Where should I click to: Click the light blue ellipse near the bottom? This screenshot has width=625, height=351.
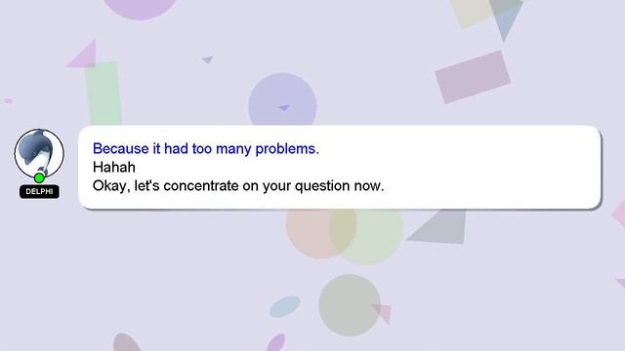284,306
